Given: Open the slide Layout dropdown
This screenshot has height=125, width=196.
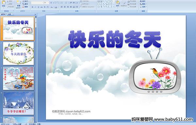Looking at the screenshot, I should coord(25,1).
